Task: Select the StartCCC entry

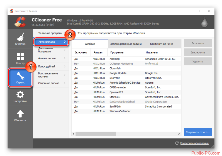Action: [x=127, y=97]
